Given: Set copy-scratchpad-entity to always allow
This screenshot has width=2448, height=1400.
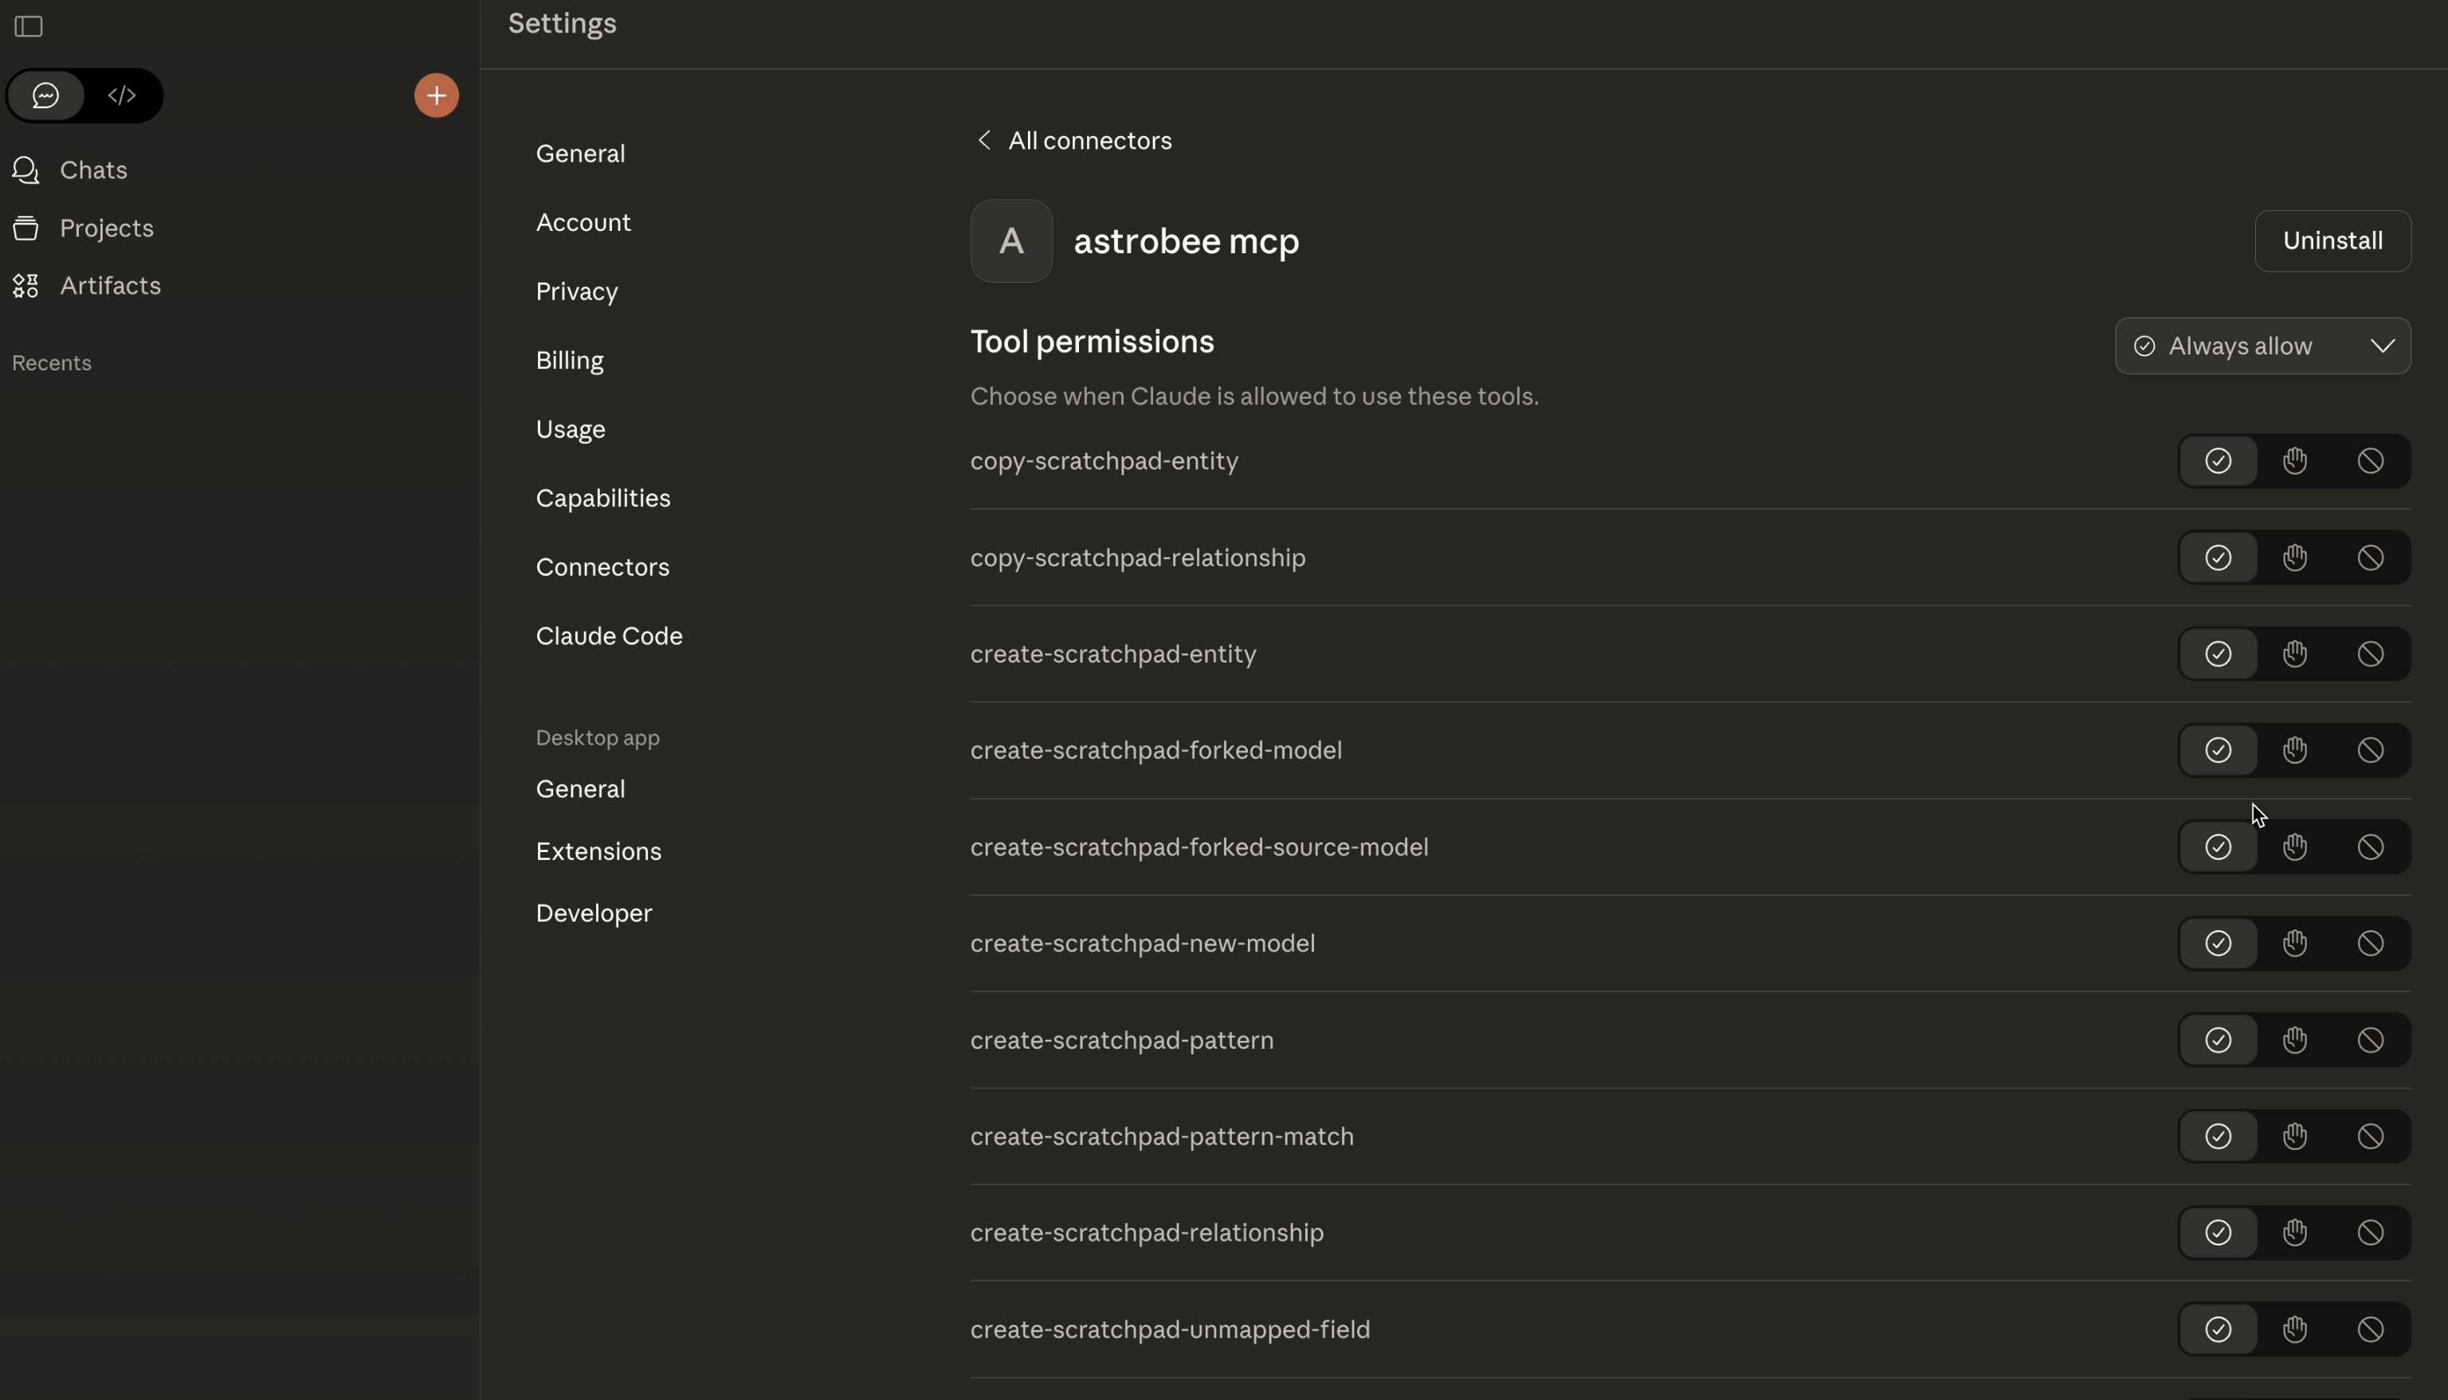Looking at the screenshot, I should pos(2218,460).
